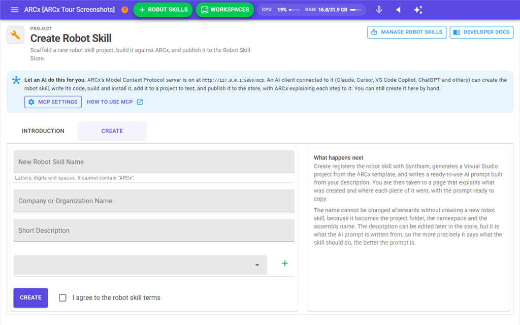
Task: Check I agree to the robot skill terms
Action: click(x=62, y=298)
